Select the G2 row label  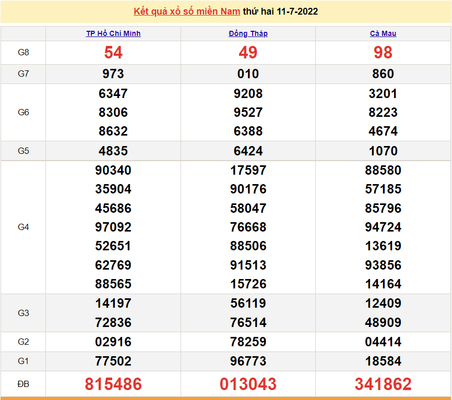tap(23, 342)
